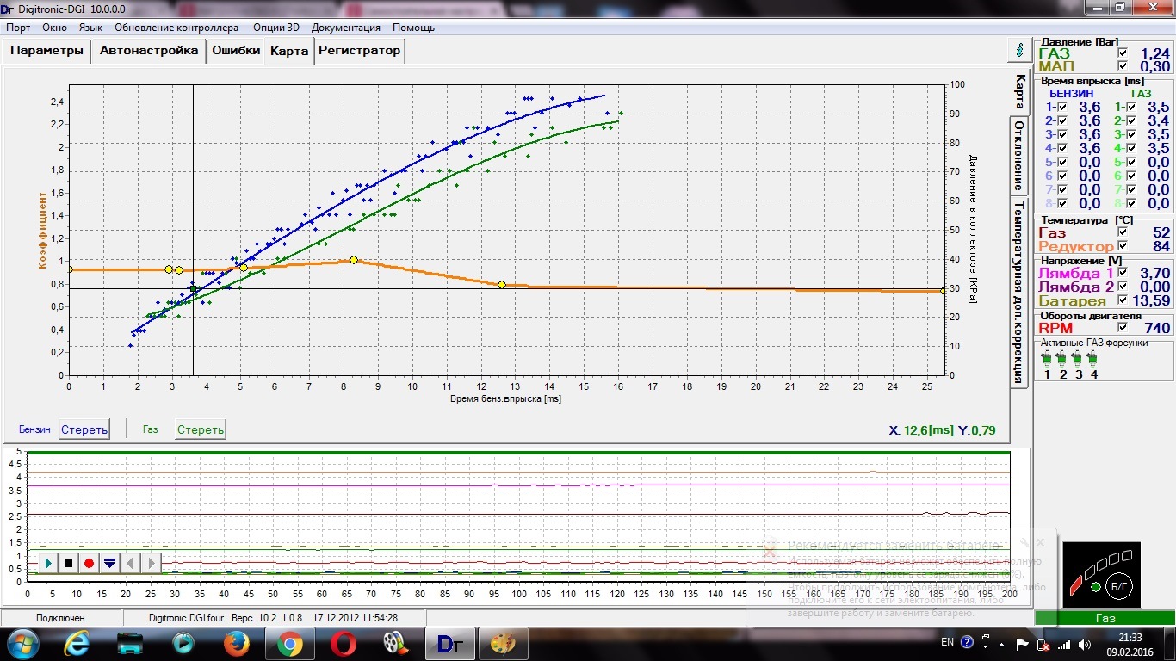The height and width of the screenshot is (661, 1176).
Task: Open the Окно menu
Action: pyautogui.click(x=54, y=28)
